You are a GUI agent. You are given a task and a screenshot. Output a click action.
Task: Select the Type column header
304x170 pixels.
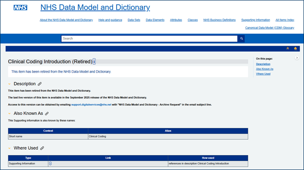click(28, 158)
